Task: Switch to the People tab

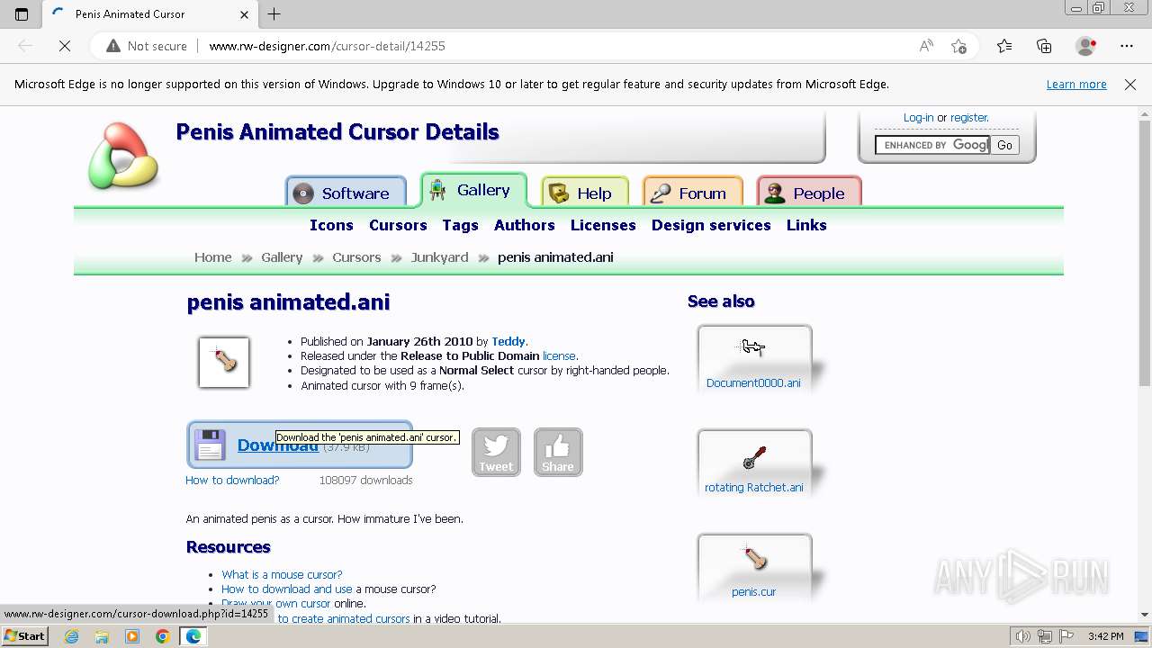Action: point(809,193)
